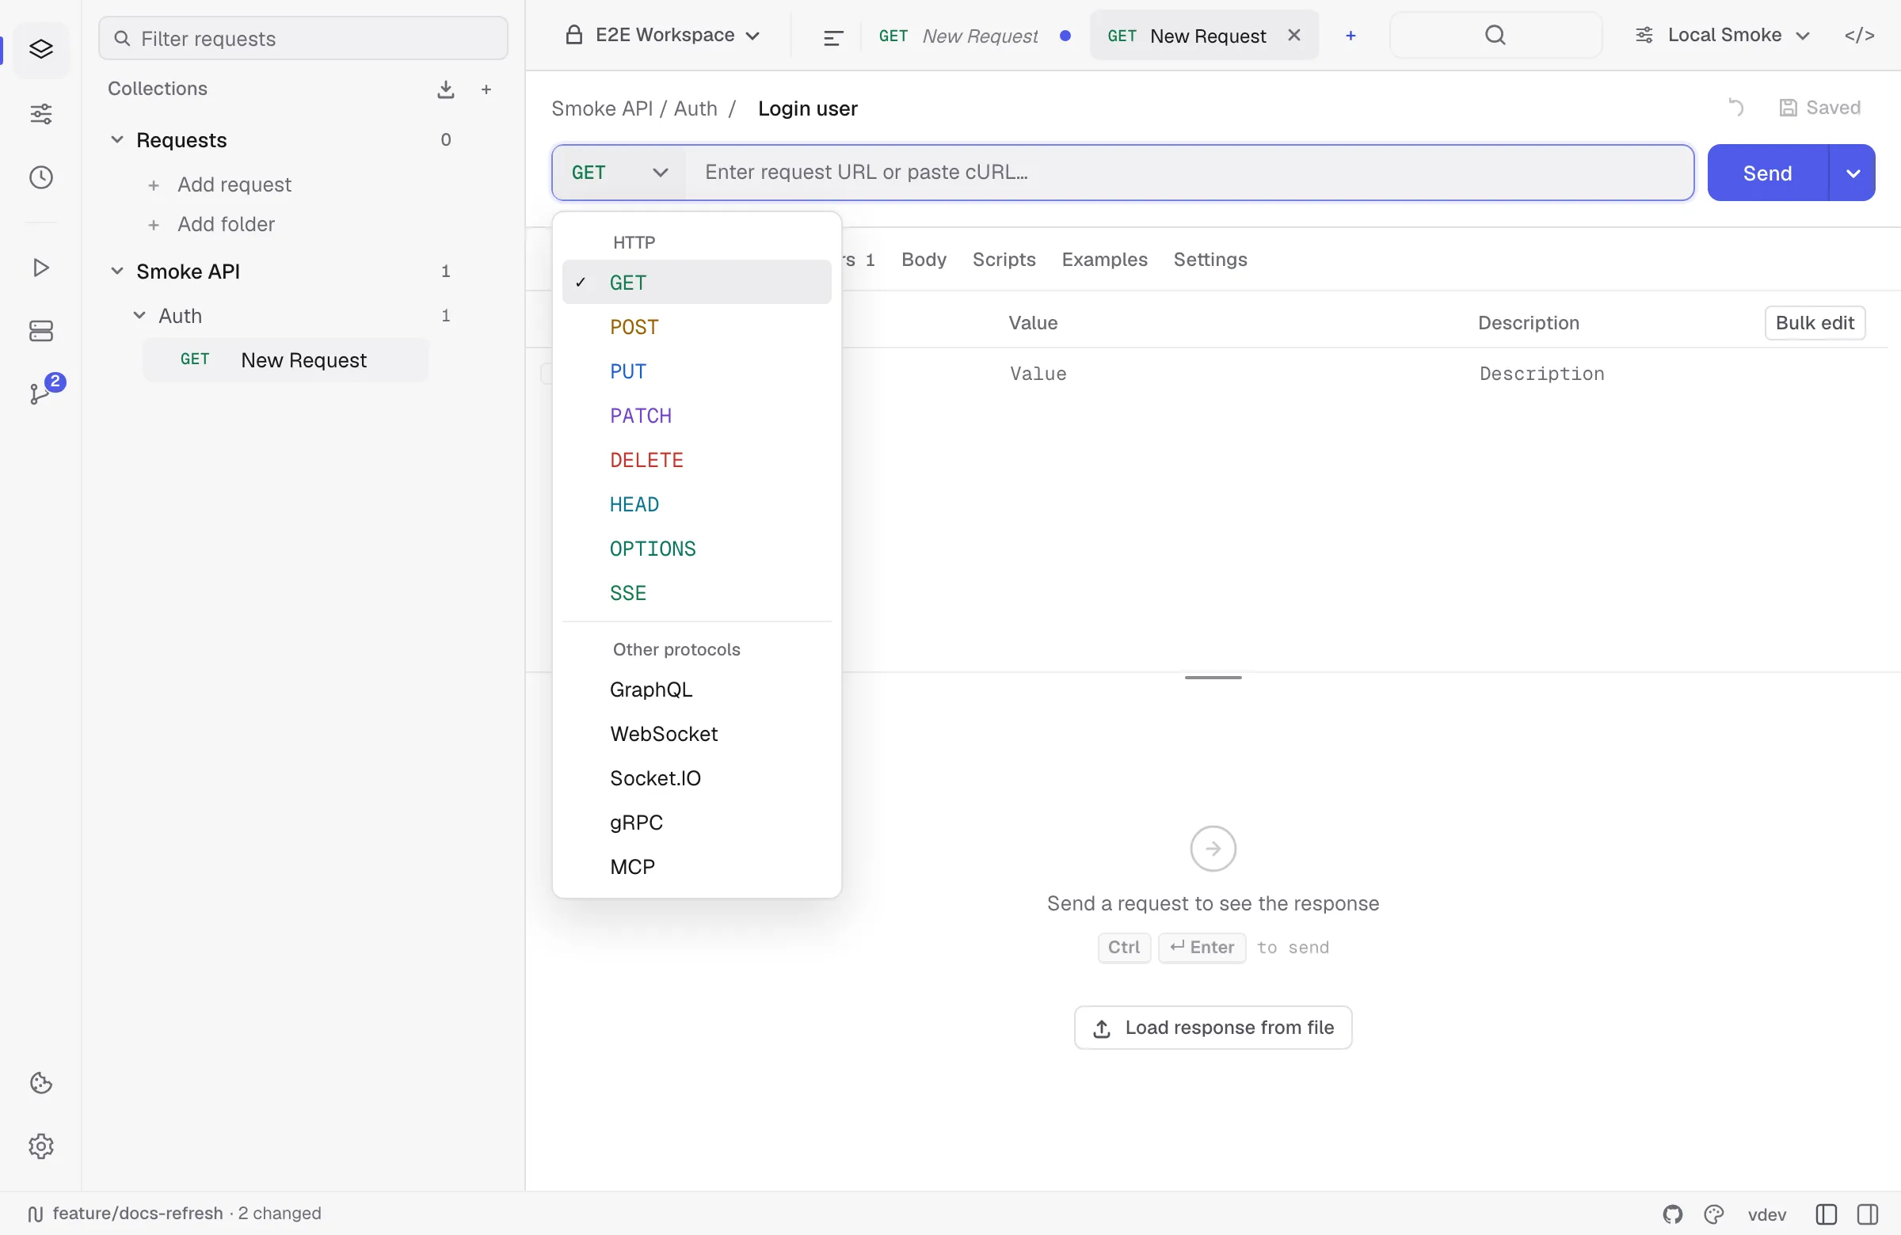This screenshot has height=1235, width=1901.
Task: Click the top search box
Action: (1495, 35)
